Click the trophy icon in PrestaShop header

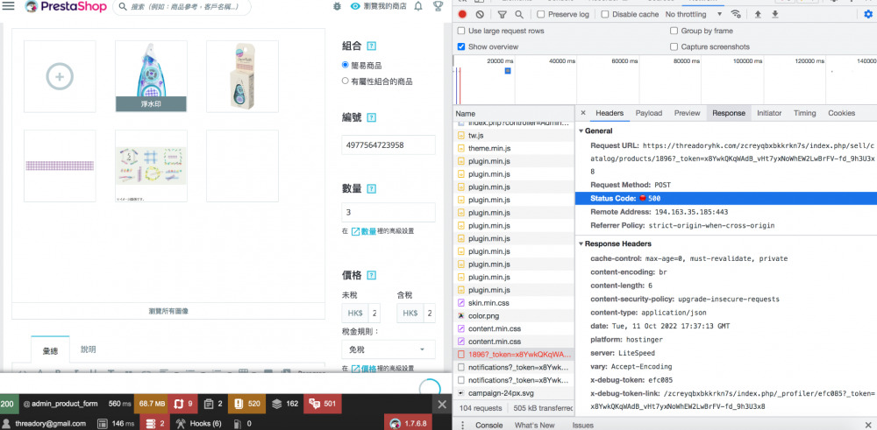[438, 7]
